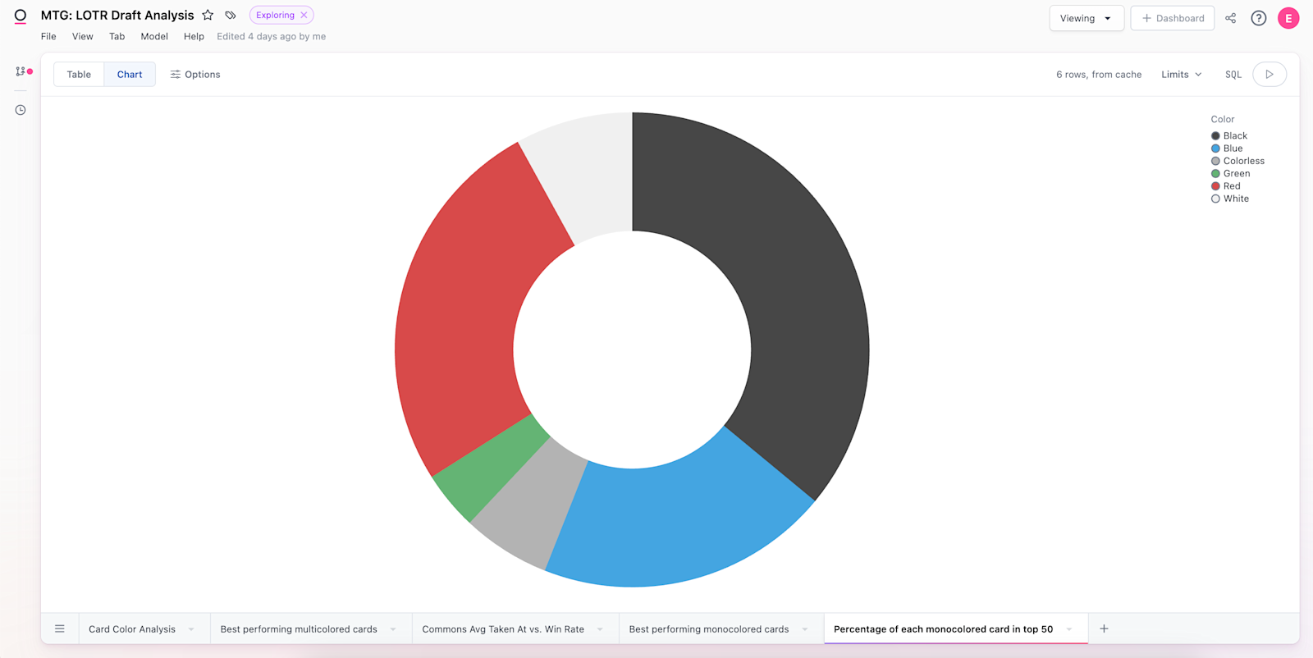Open history clock icon in sidebar
The width and height of the screenshot is (1313, 658).
click(x=21, y=110)
